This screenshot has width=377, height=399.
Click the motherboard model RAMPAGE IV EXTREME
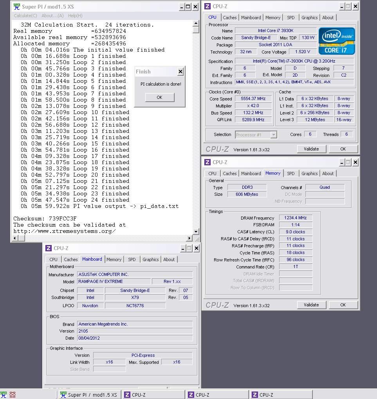[x=114, y=281]
